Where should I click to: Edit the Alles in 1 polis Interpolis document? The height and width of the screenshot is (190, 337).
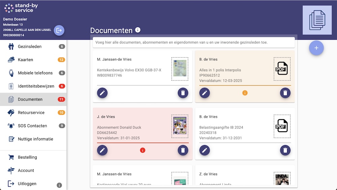[205, 93]
